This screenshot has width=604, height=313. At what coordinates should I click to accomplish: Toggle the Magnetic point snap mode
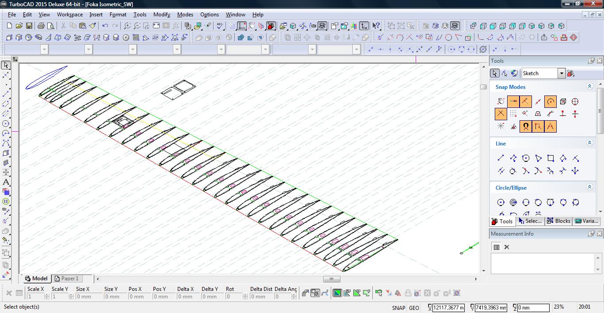(525, 126)
